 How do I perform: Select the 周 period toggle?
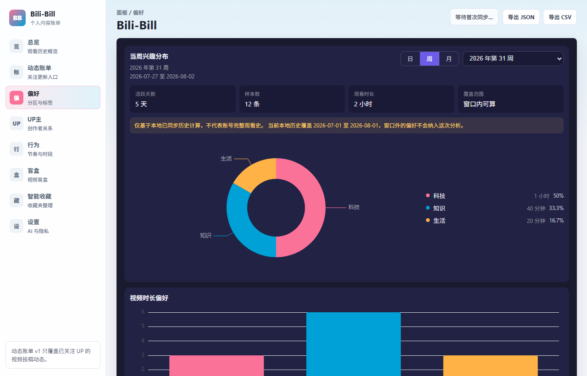(430, 59)
